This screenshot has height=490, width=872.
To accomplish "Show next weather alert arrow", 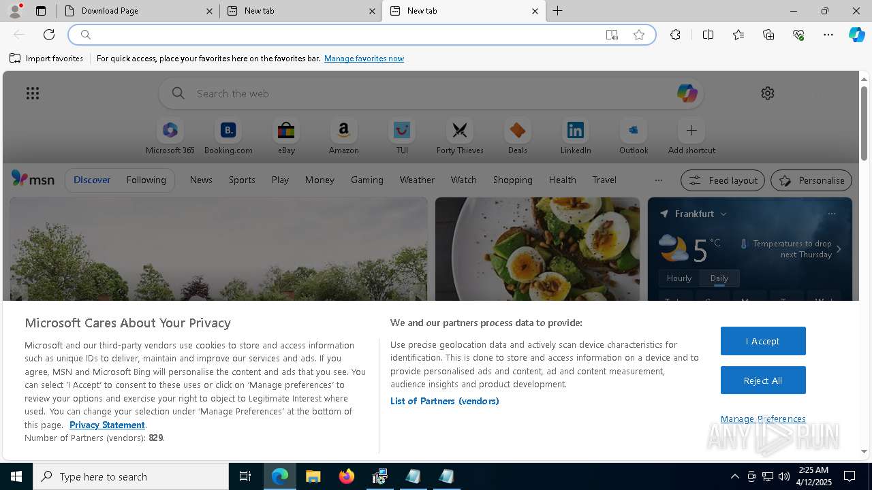I will click(x=839, y=249).
